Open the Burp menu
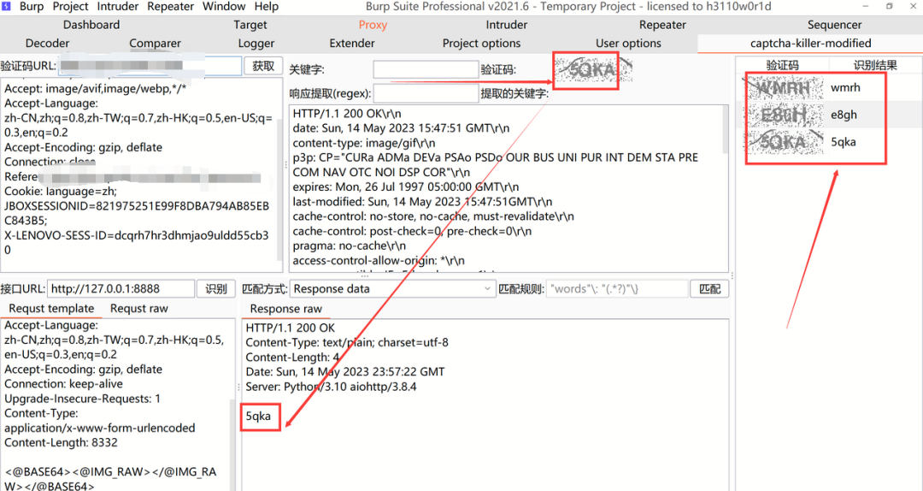Viewport: 923px width, 491px height. [32, 7]
